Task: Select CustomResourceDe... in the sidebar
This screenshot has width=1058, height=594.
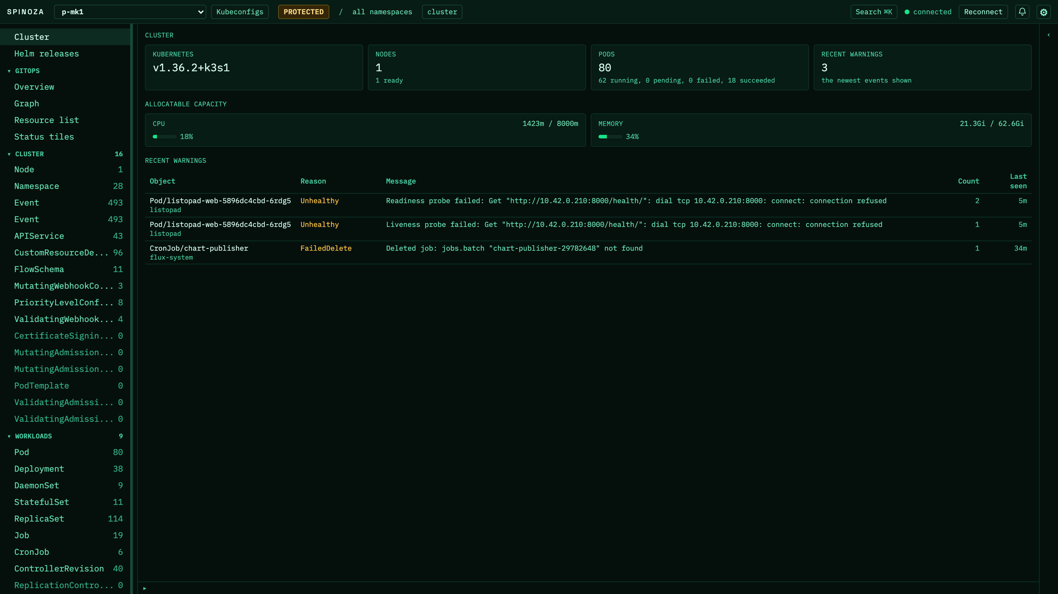Action: [x=65, y=253]
